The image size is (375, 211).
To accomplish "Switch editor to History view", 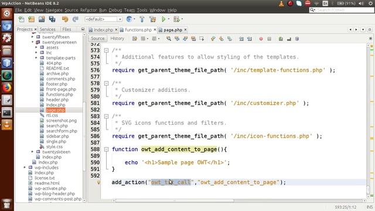I will tap(117, 39).
